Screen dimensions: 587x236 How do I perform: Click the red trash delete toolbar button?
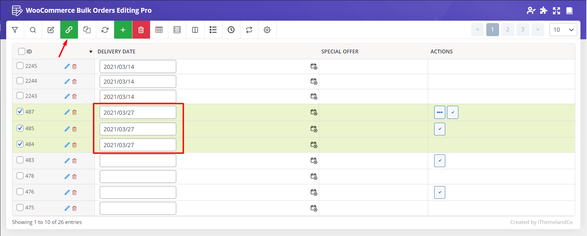point(141,30)
